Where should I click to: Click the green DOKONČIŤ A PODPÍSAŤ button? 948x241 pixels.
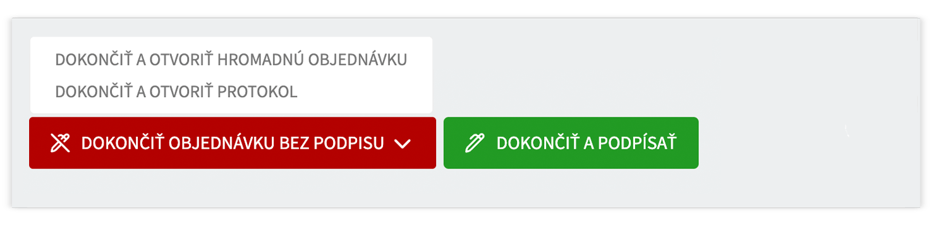coord(571,143)
